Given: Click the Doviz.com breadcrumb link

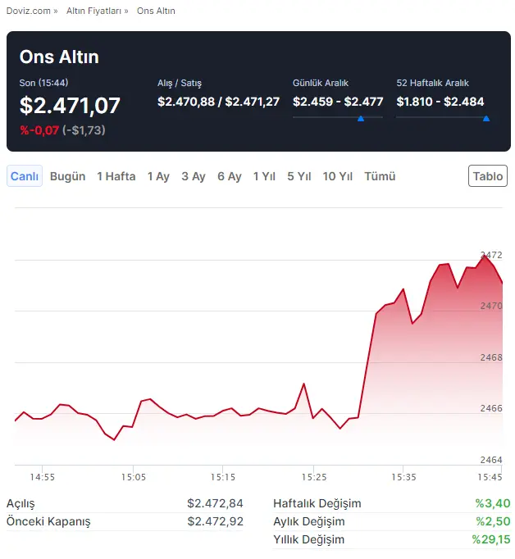Looking at the screenshot, I should [x=28, y=11].
